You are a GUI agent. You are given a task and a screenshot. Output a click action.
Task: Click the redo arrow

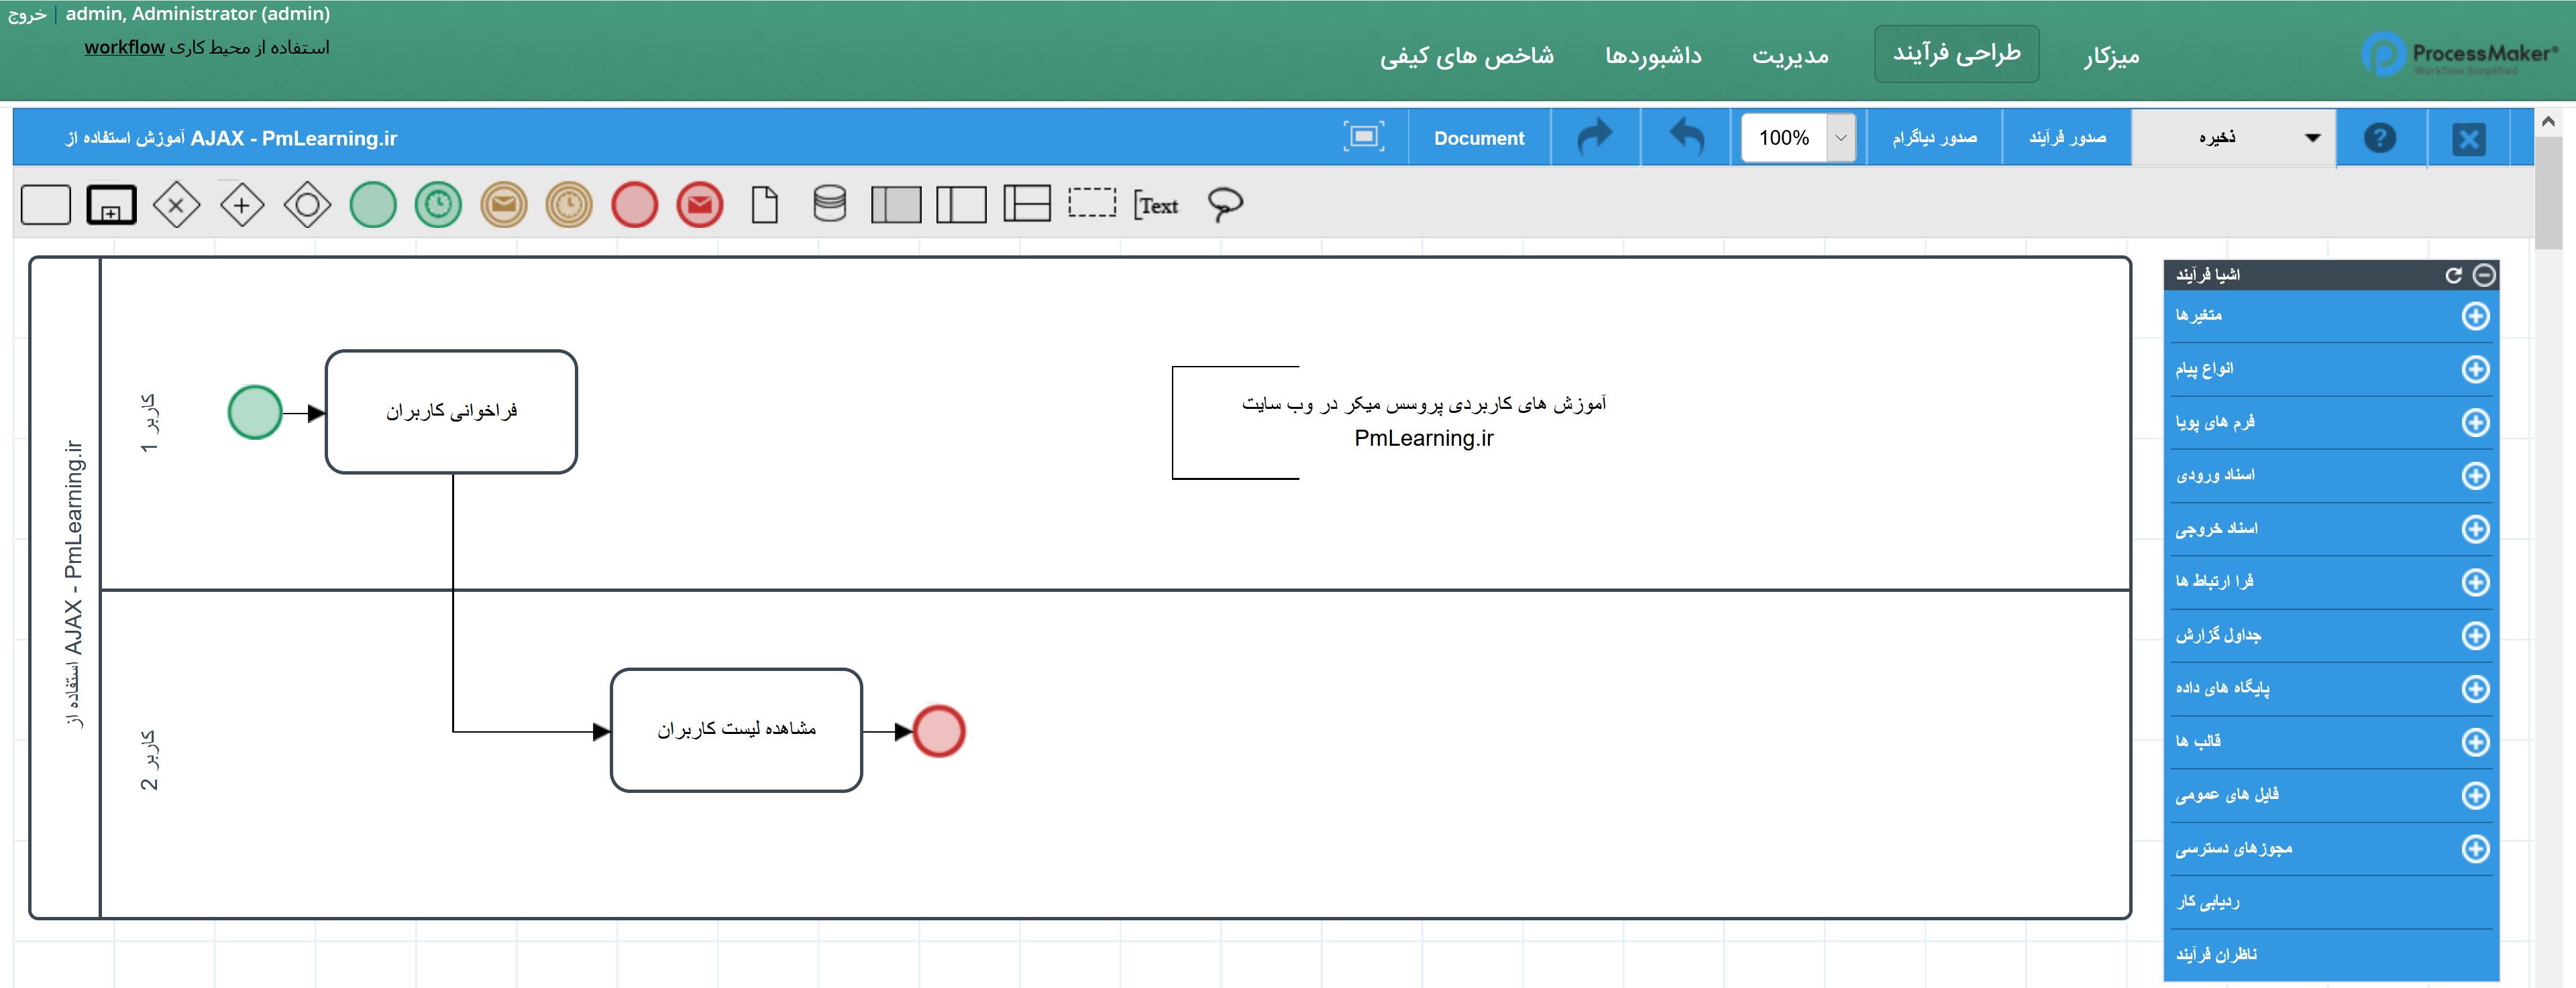pos(1595,137)
